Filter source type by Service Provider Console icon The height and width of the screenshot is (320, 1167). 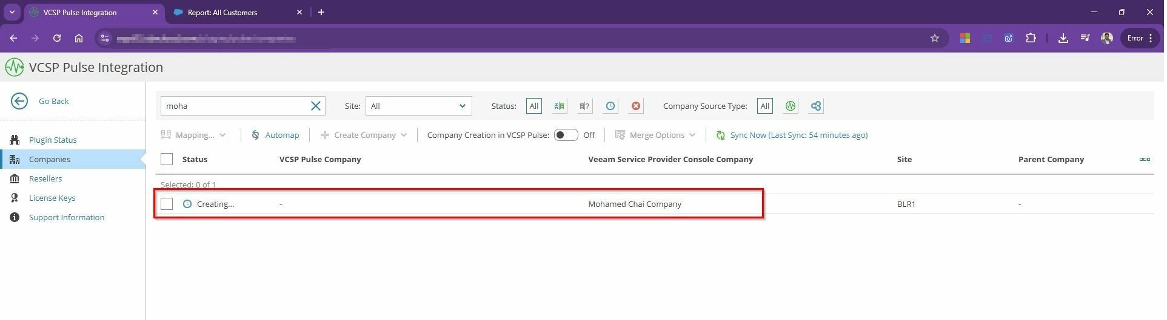816,106
